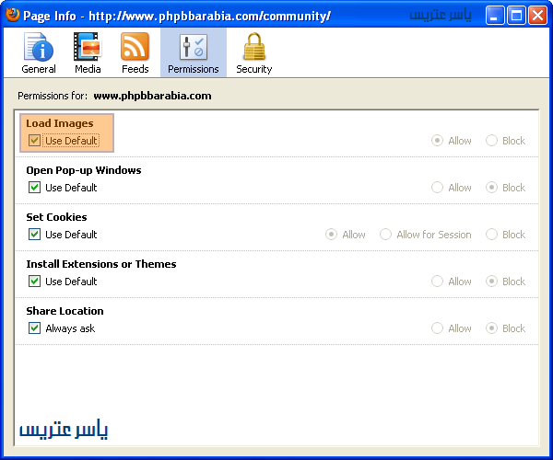553x460 pixels.
Task: Select Block radio for Share Location
Action: click(x=492, y=328)
